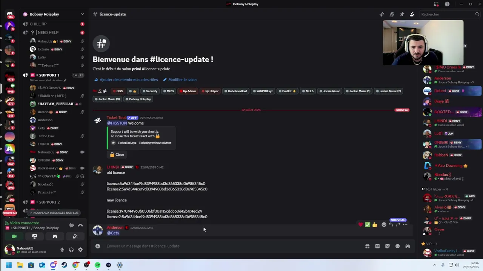This screenshot has height=271, width=483.
Task: Open Steam from the taskbar
Action: (64, 265)
